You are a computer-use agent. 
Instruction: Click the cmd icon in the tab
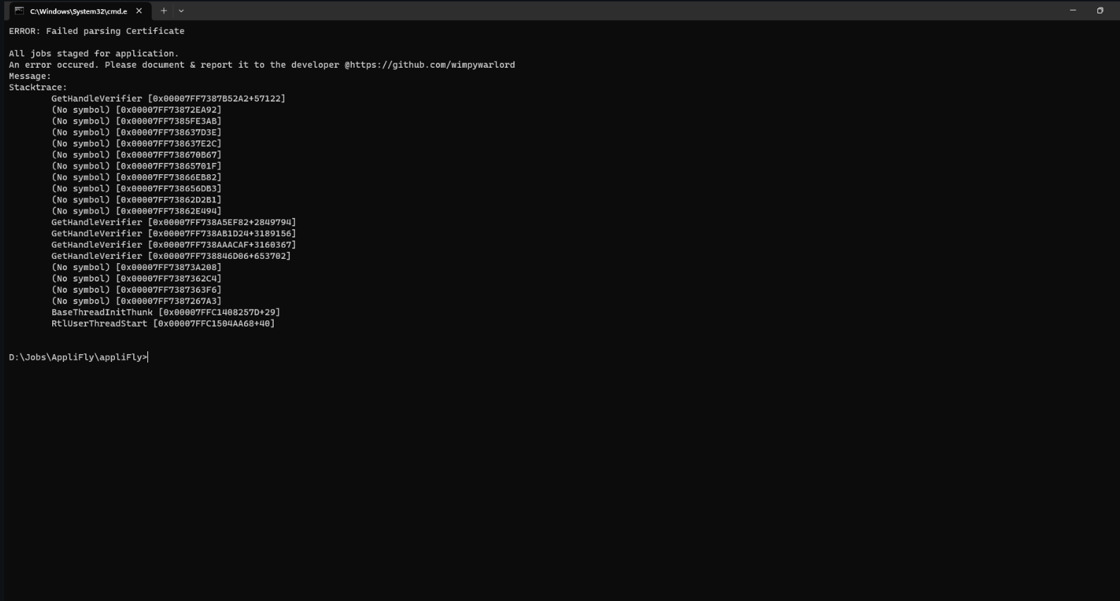[x=20, y=11]
